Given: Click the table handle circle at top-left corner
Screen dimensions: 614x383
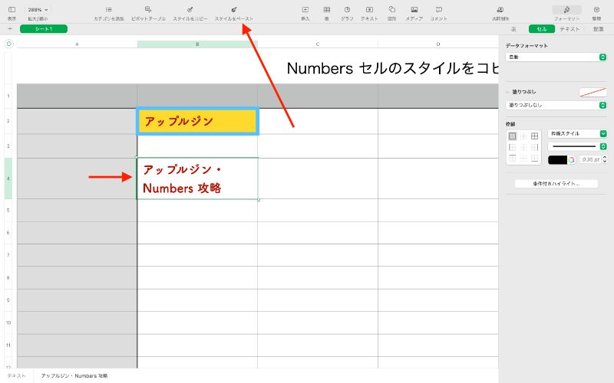Looking at the screenshot, I should [9, 44].
